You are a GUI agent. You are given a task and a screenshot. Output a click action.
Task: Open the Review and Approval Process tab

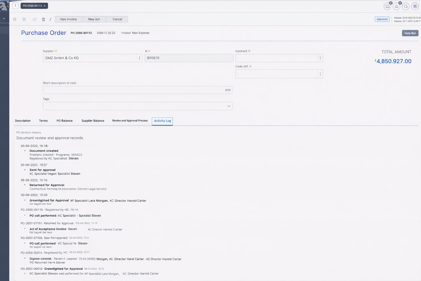[130, 121]
